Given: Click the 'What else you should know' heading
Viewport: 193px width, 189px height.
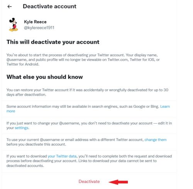Looking at the screenshot, I should pyautogui.click(x=45, y=77).
